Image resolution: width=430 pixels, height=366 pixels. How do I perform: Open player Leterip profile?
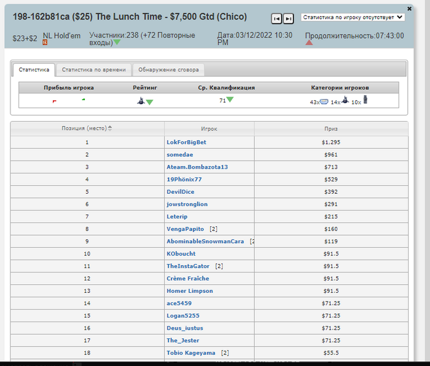pos(177,217)
